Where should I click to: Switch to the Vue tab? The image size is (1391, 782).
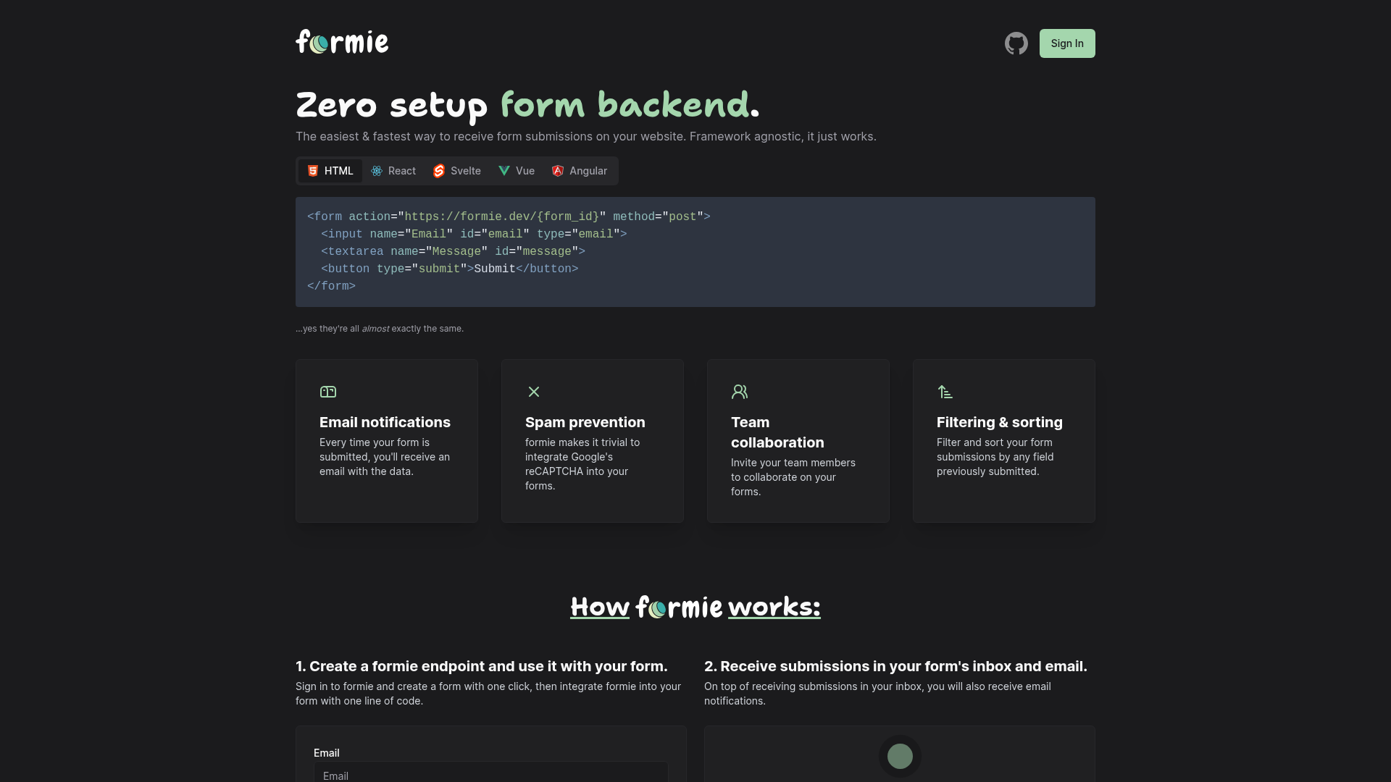point(517,171)
